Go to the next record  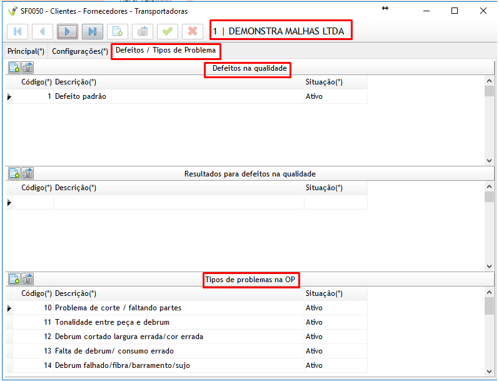tap(68, 31)
